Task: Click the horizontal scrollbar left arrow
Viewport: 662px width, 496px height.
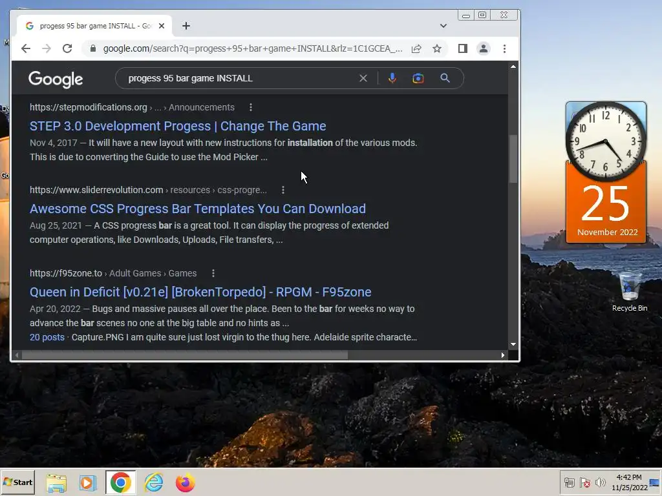Action: click(x=17, y=355)
